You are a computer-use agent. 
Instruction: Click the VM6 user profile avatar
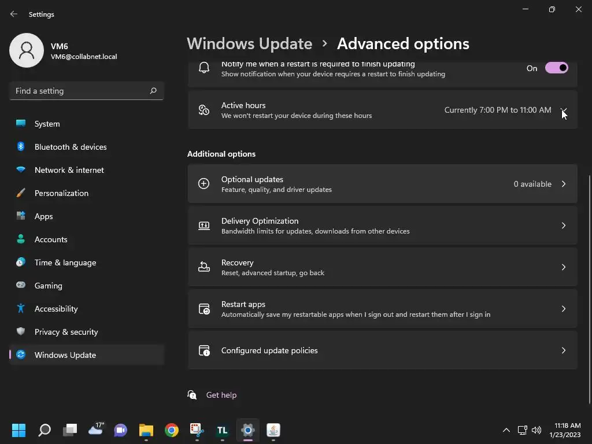pos(27,50)
